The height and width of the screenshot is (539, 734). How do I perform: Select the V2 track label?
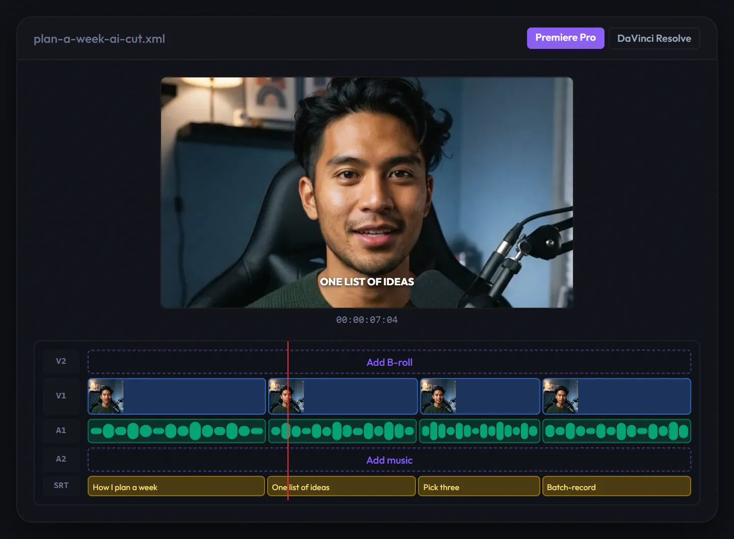click(61, 361)
